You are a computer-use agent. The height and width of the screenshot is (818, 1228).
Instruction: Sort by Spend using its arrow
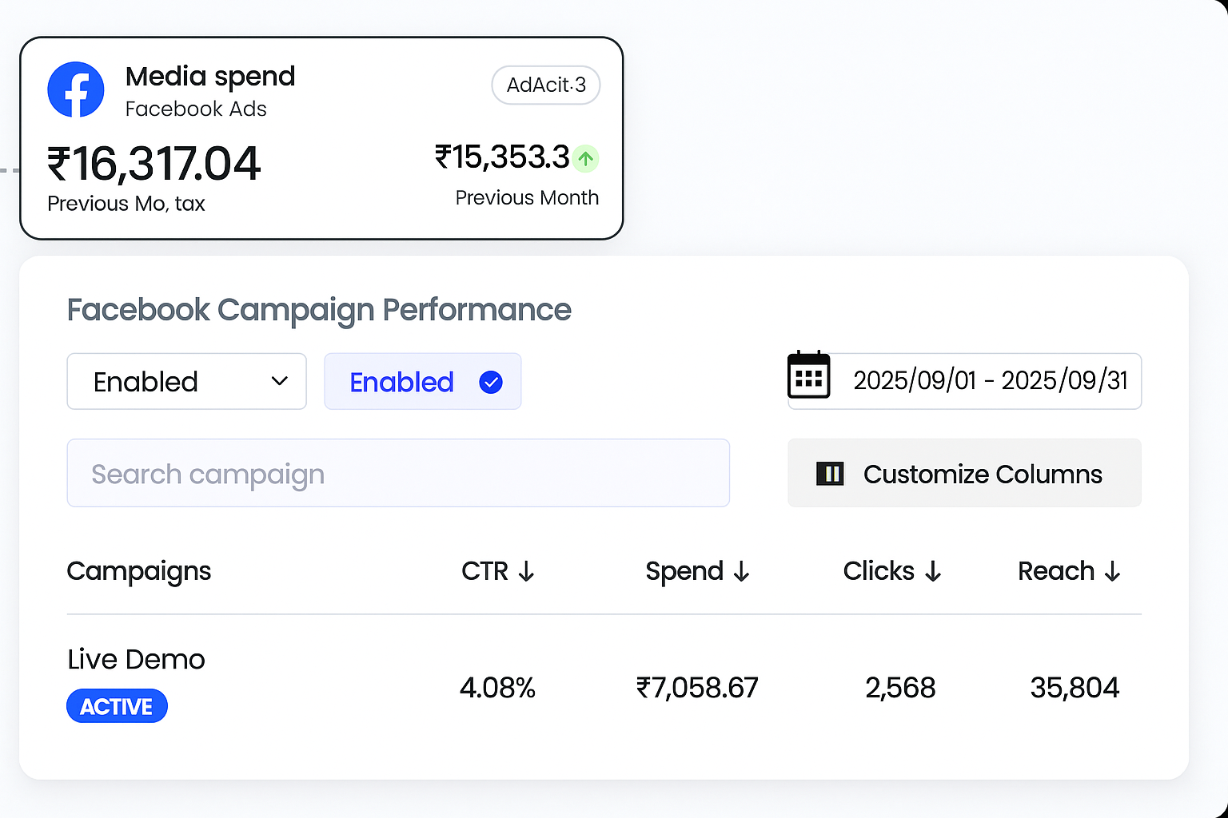742,572
